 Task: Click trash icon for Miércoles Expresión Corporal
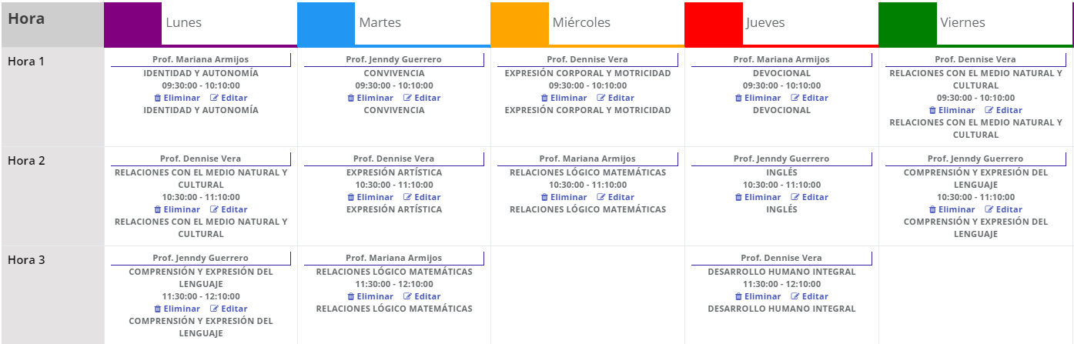pyautogui.click(x=544, y=98)
